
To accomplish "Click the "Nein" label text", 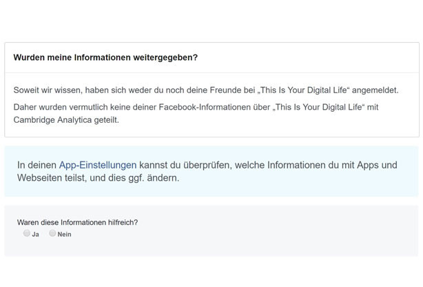I will [x=65, y=235].
